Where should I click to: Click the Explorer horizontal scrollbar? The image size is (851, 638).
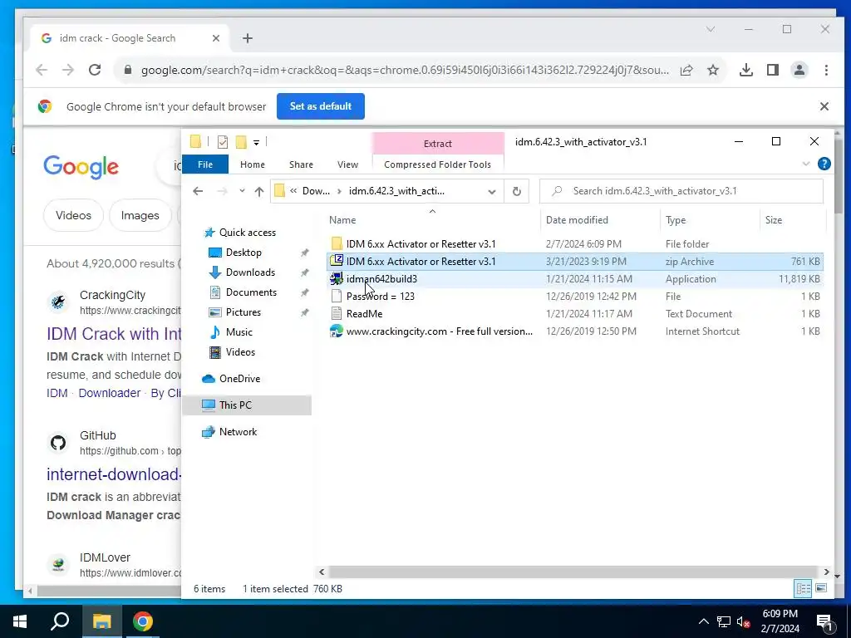point(573,572)
